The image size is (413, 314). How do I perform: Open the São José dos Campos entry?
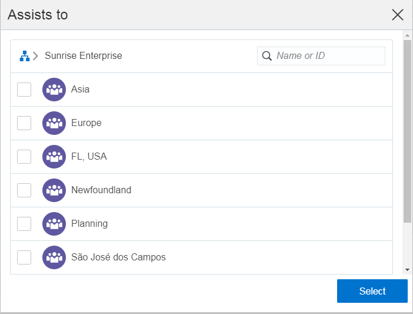118,257
